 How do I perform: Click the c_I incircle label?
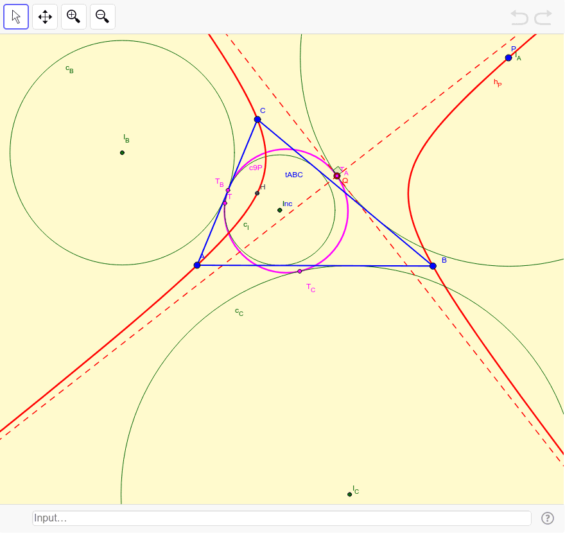246,225
